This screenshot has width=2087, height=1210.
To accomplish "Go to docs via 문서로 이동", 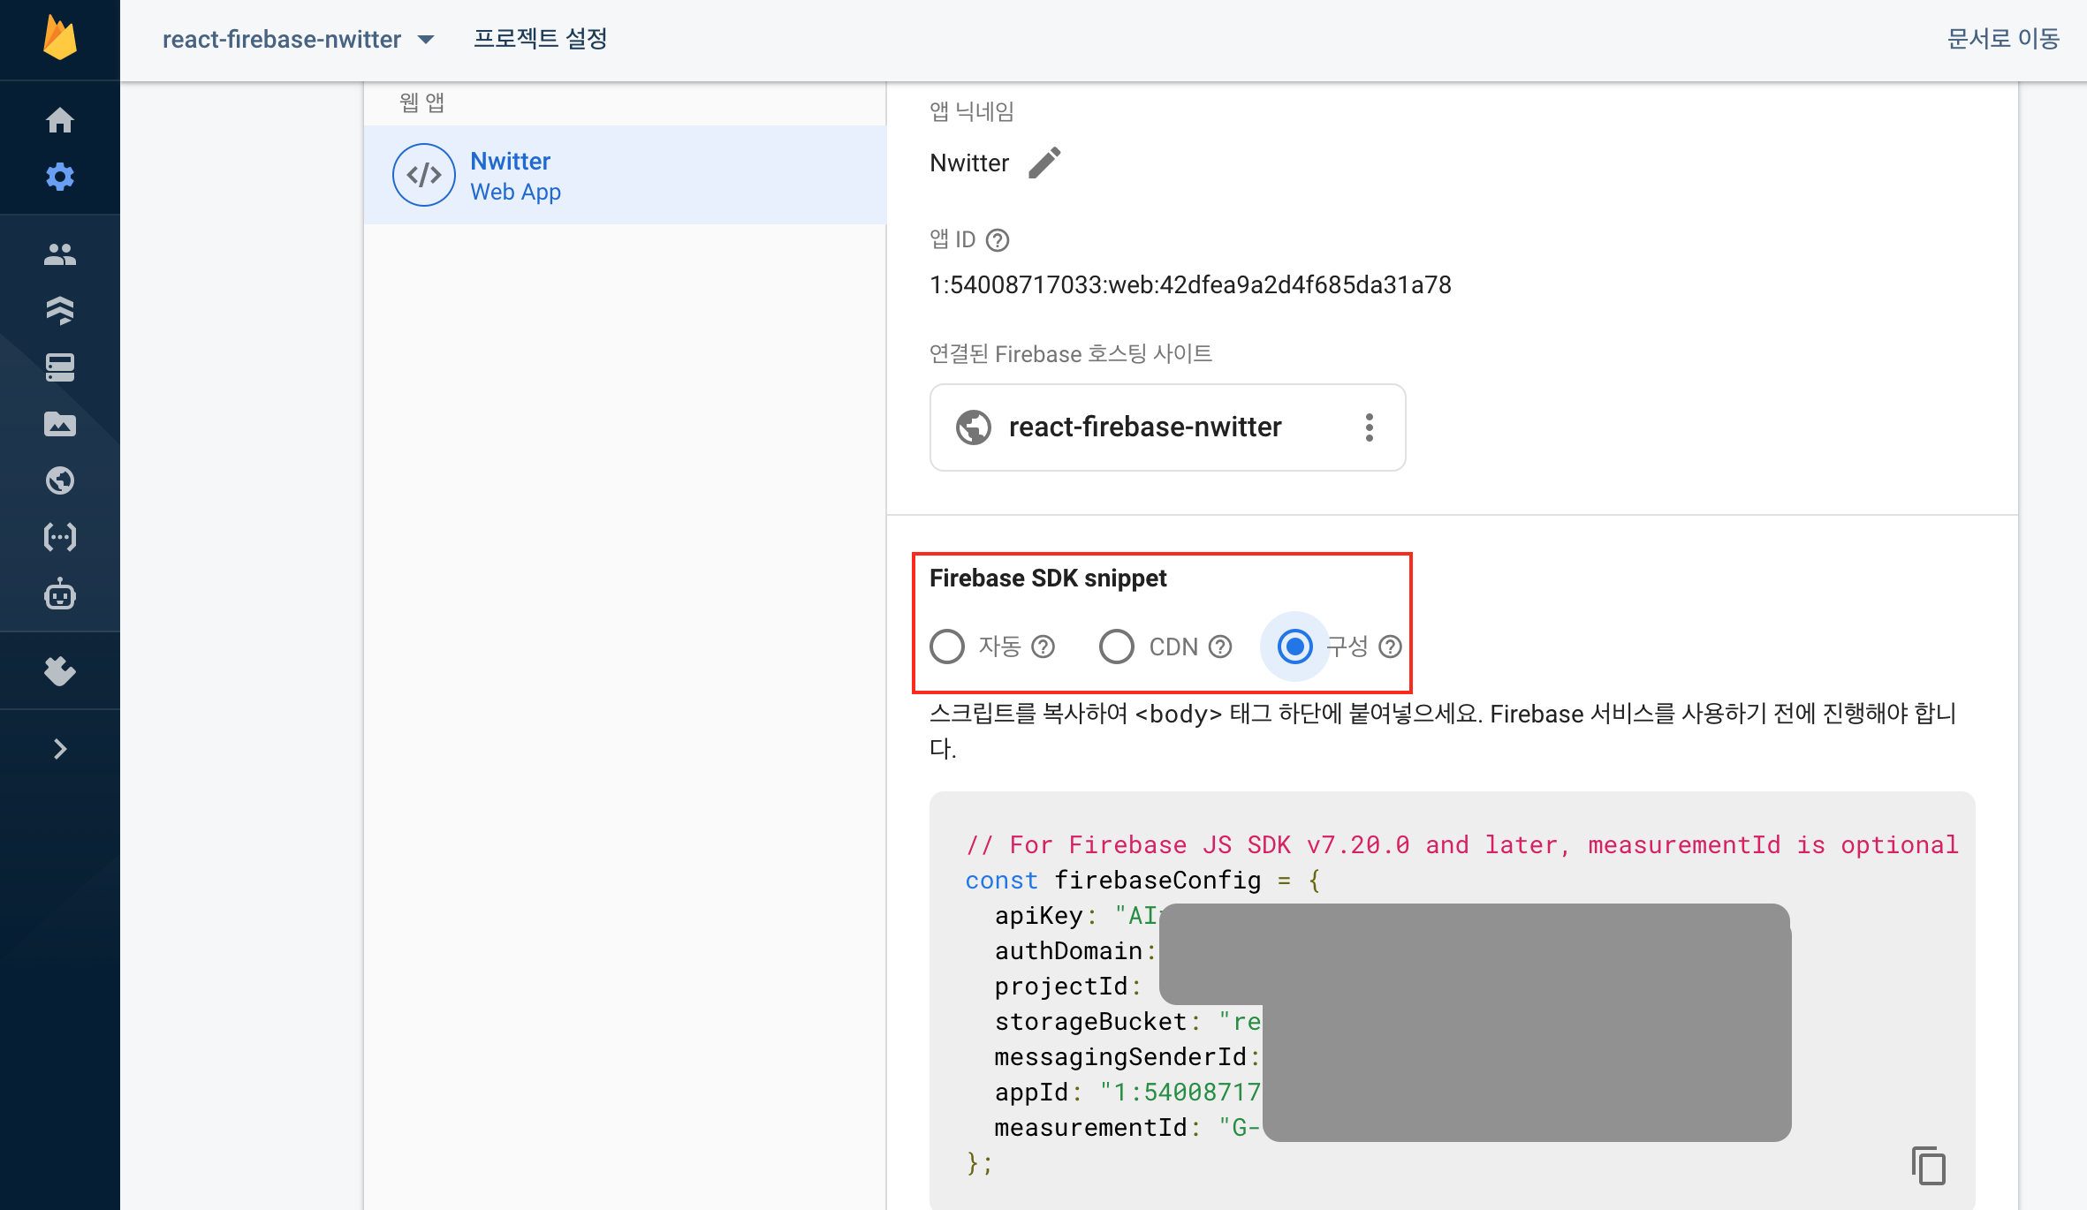I will click(2003, 39).
